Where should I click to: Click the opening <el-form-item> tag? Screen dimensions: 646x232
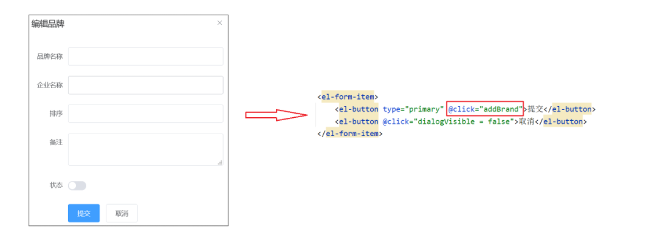click(x=348, y=97)
